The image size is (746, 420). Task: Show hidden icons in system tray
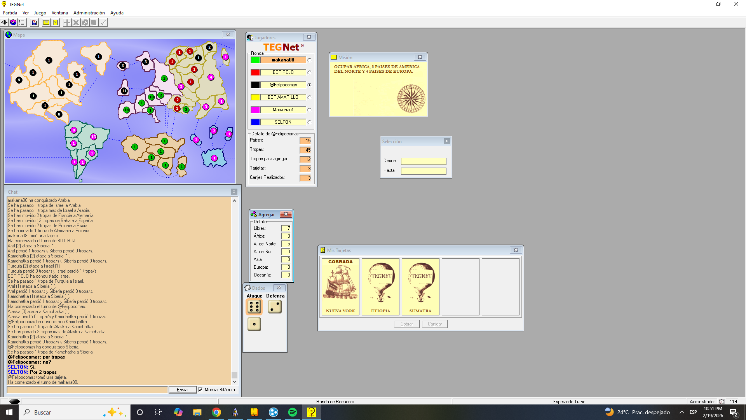click(x=682, y=412)
